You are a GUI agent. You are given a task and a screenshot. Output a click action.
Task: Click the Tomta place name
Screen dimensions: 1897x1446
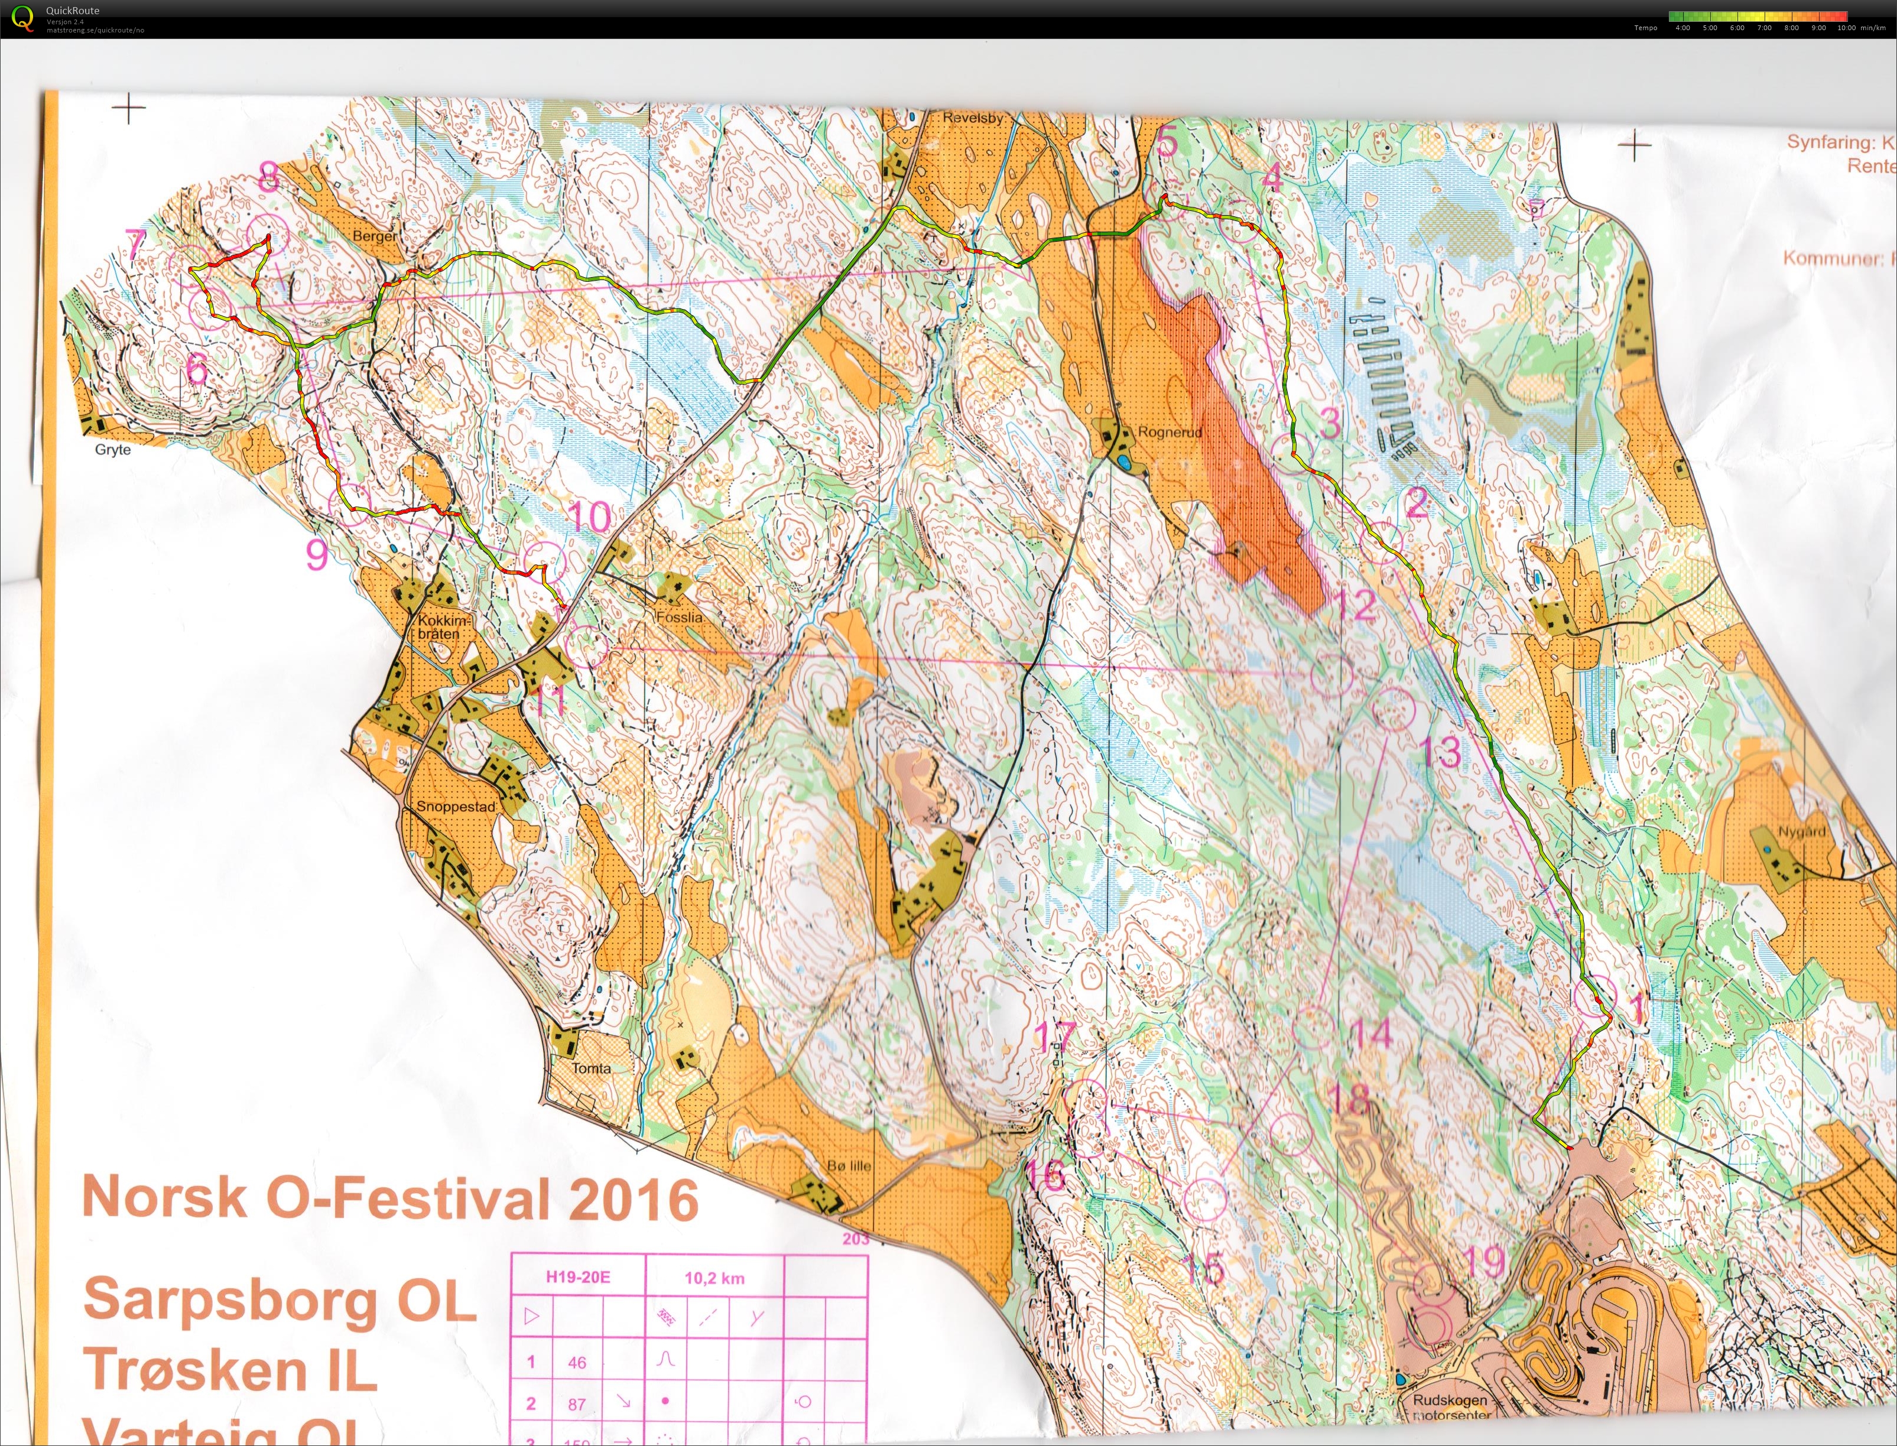pos(592,1068)
